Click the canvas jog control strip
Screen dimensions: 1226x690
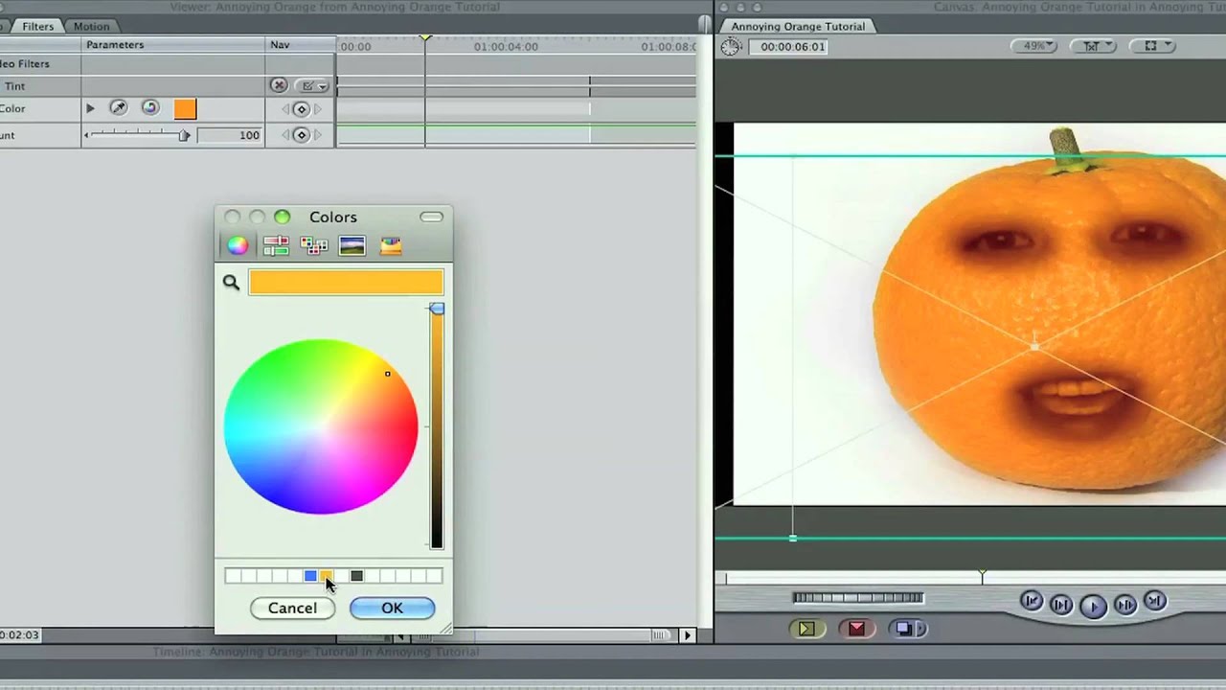858,598
